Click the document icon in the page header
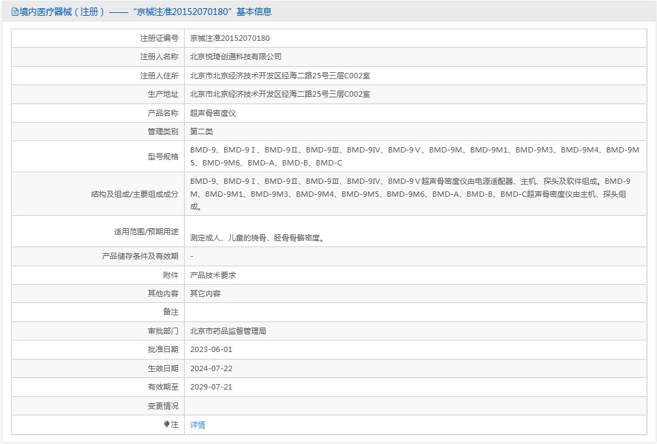 point(15,12)
